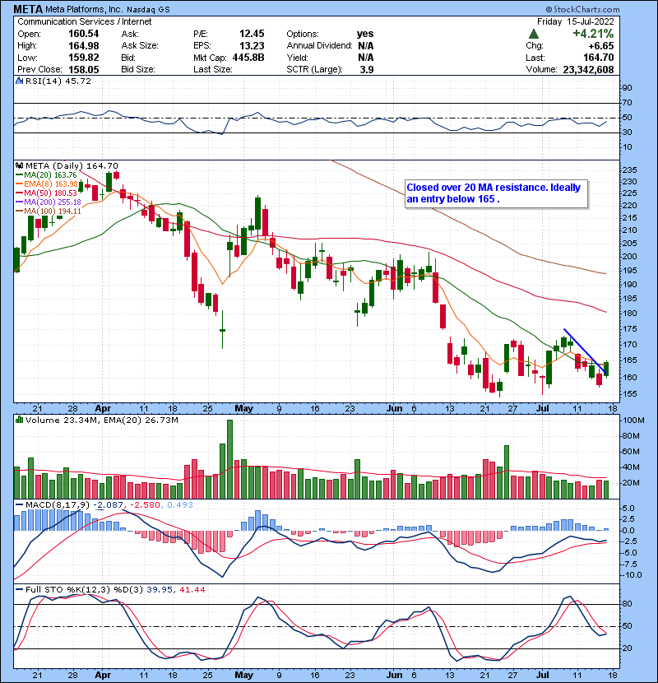Click the Volume value 23,342,608 in header

pyautogui.click(x=588, y=70)
